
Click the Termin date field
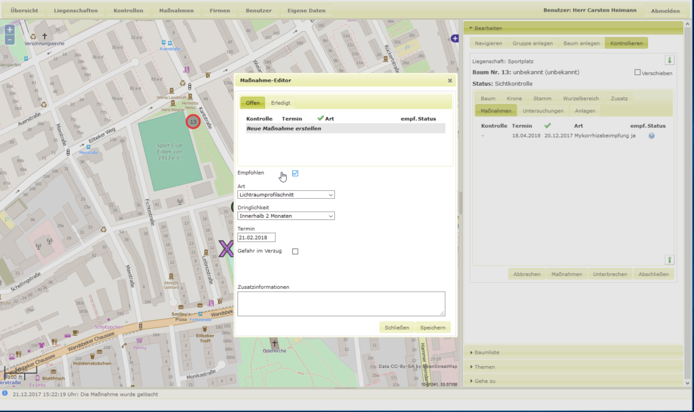[256, 237]
